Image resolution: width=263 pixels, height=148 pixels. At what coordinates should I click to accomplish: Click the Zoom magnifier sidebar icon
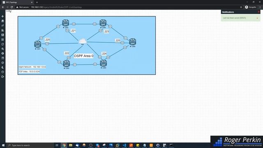2,49
